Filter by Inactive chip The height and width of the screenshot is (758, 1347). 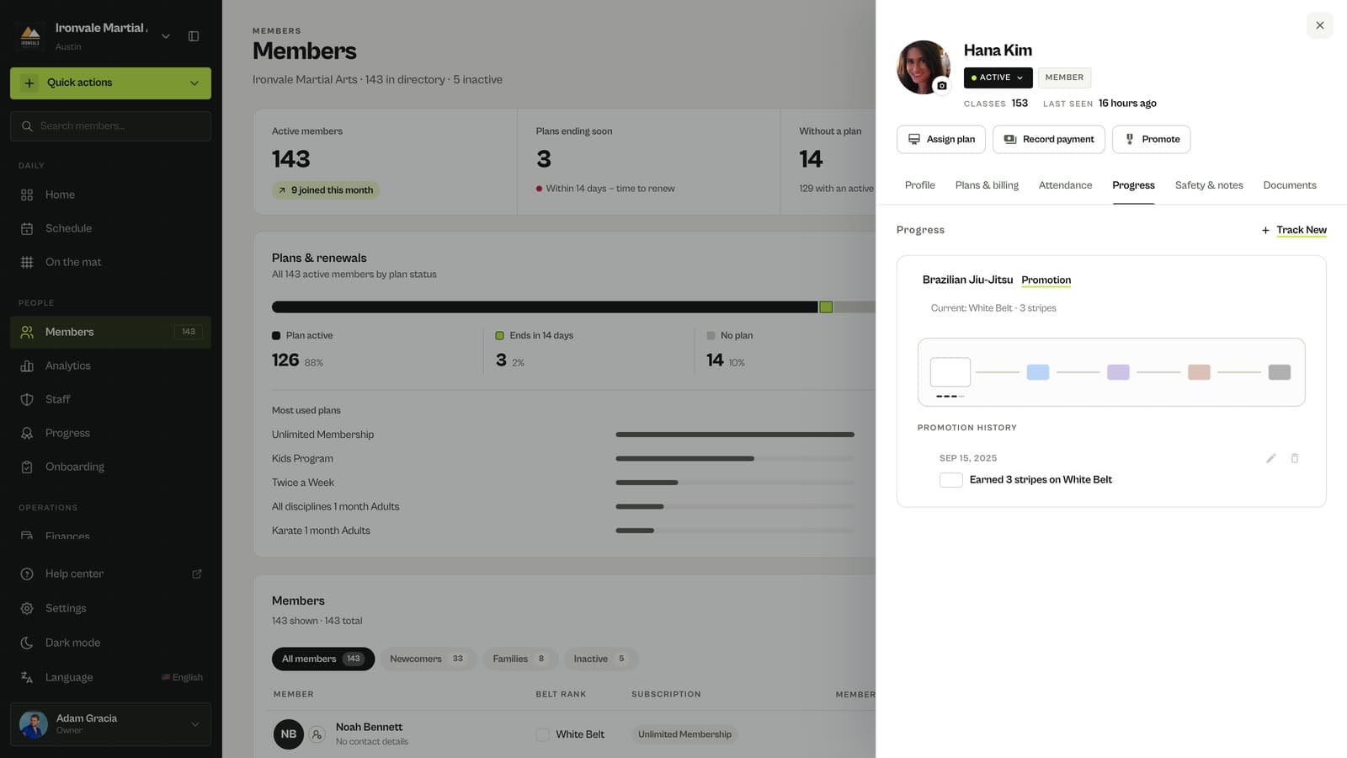(x=600, y=659)
